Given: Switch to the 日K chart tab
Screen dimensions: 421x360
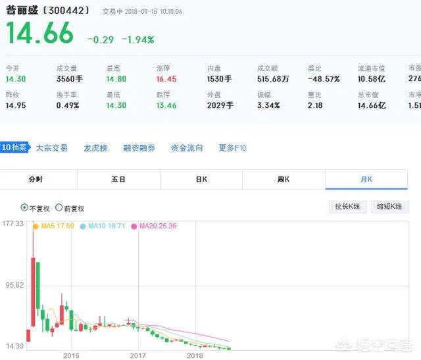Looking at the screenshot, I should [x=201, y=179].
